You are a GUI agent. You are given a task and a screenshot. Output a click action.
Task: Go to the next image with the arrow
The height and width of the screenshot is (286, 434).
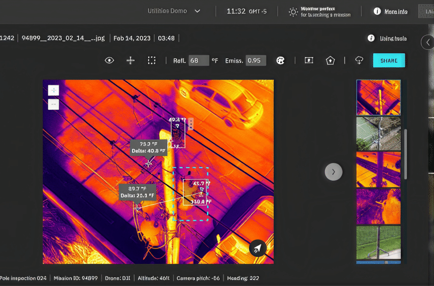pyautogui.click(x=334, y=172)
